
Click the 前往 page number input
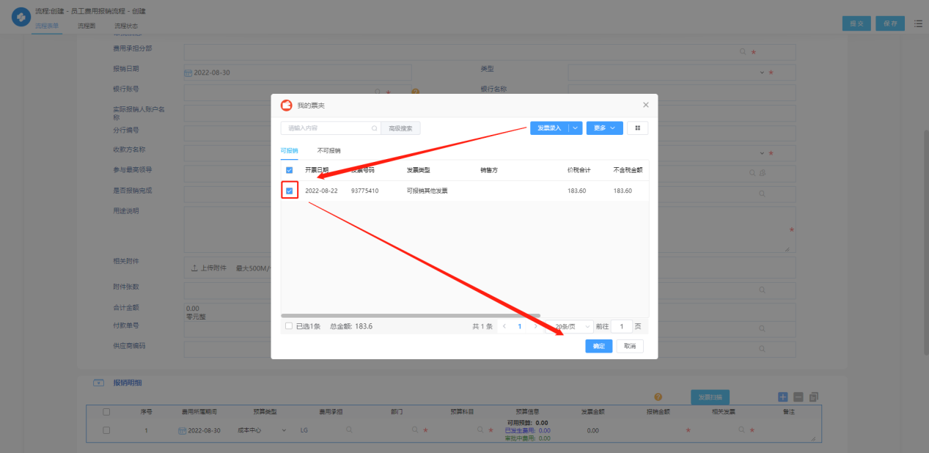point(622,326)
